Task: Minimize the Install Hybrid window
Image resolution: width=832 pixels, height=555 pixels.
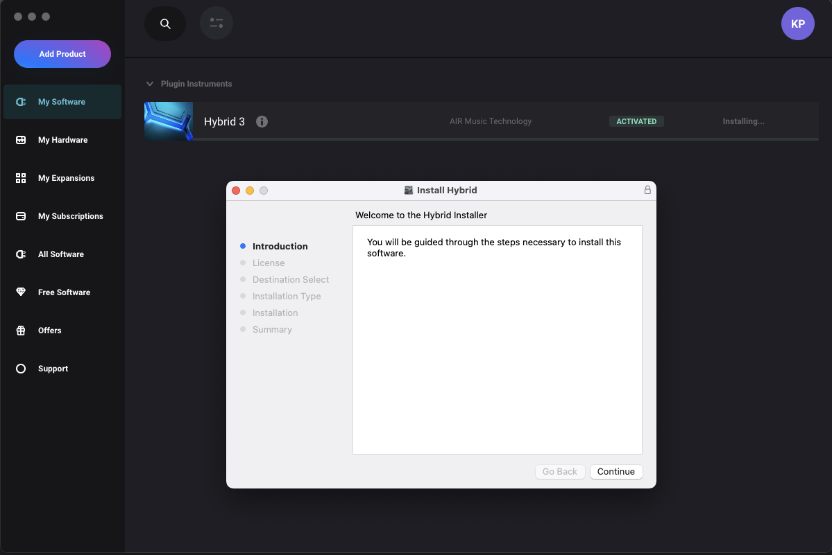Action: (250, 191)
